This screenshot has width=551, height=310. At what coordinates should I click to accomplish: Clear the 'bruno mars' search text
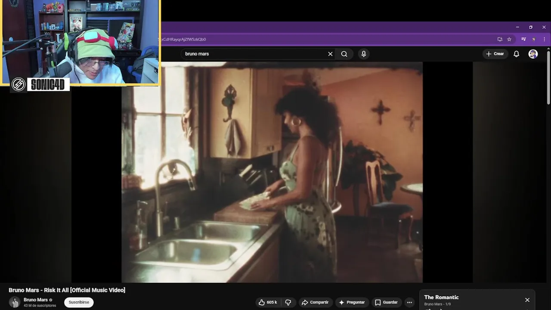(330, 54)
